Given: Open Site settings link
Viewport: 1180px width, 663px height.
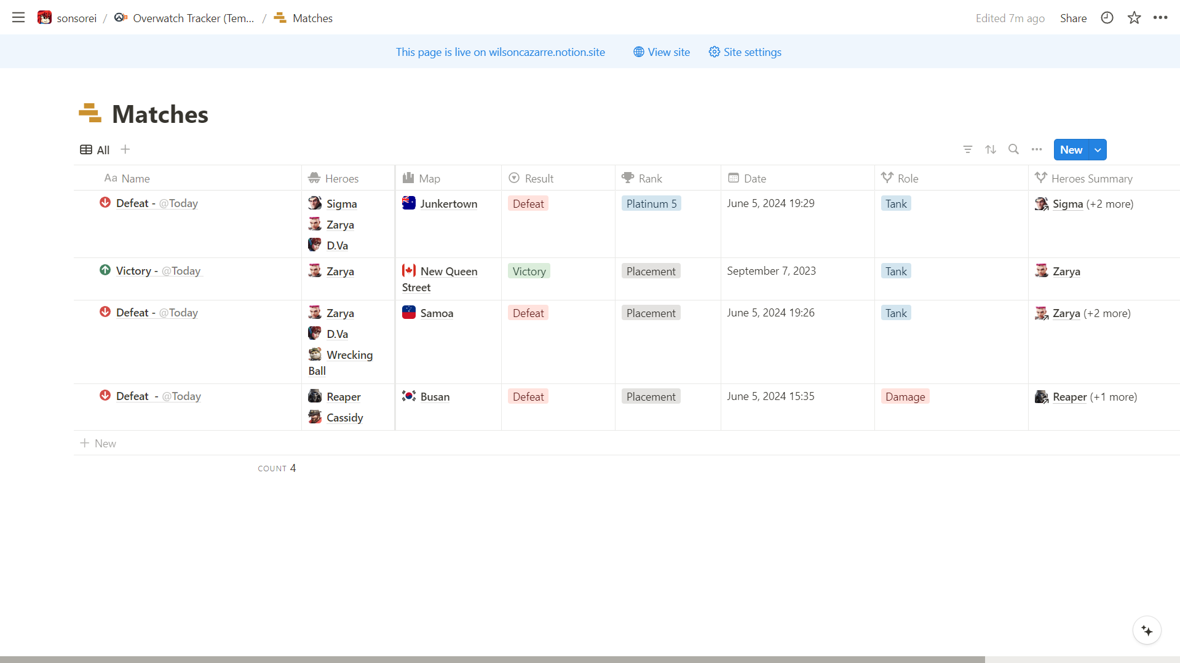Looking at the screenshot, I should click(745, 52).
